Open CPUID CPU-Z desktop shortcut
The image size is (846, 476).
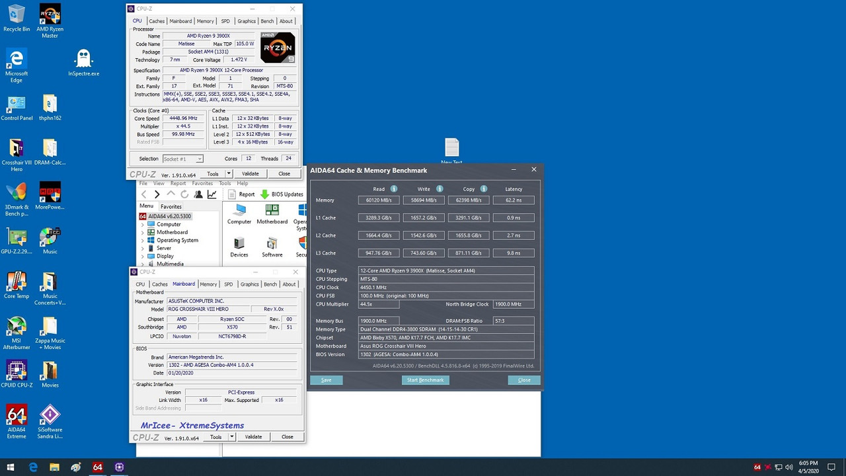pos(17,374)
